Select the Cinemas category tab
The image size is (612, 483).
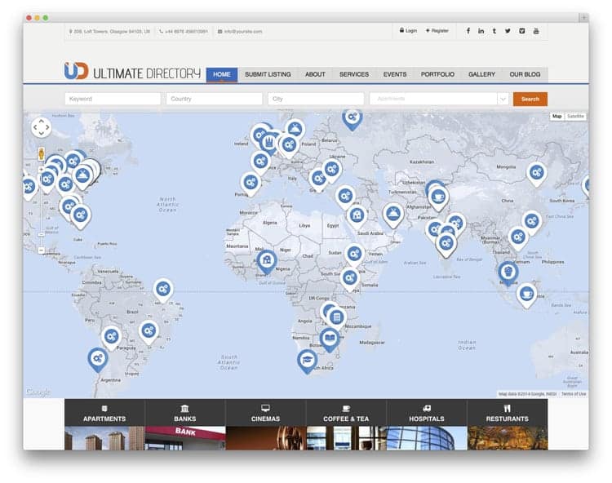click(x=265, y=414)
